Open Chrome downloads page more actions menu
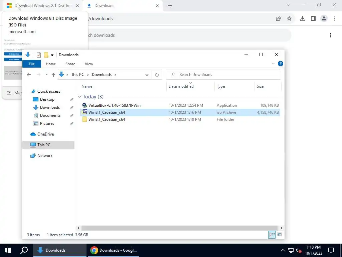The height and width of the screenshot is (257, 342). point(331,35)
